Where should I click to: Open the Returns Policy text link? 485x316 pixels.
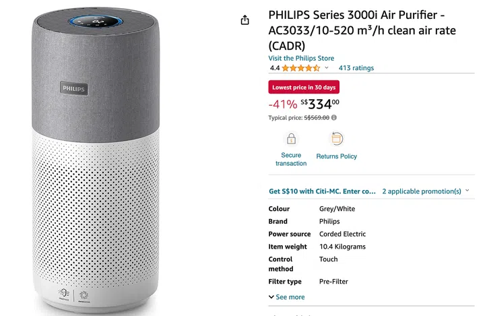click(337, 156)
